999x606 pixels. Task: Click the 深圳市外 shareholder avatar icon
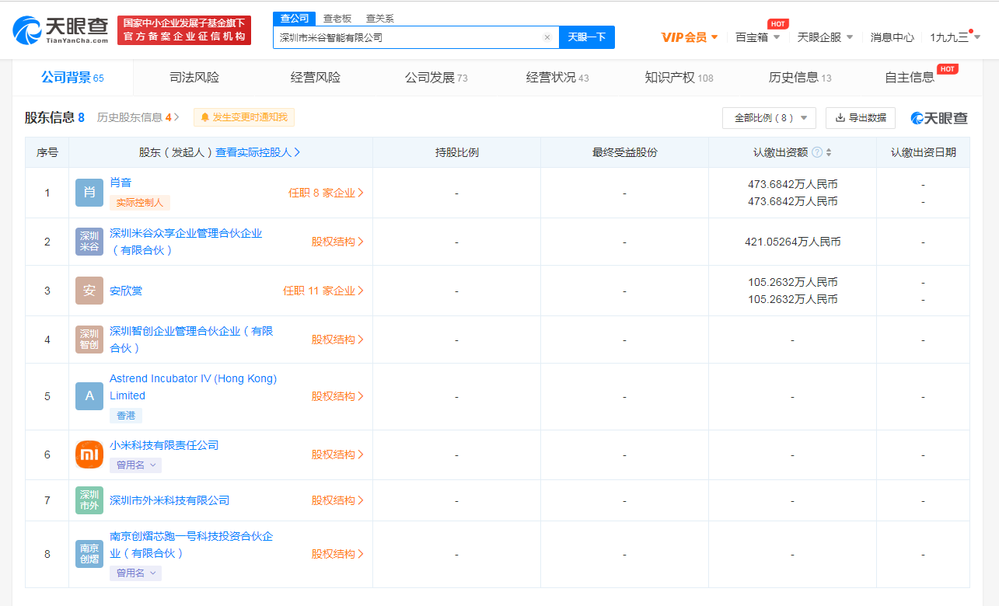point(89,500)
